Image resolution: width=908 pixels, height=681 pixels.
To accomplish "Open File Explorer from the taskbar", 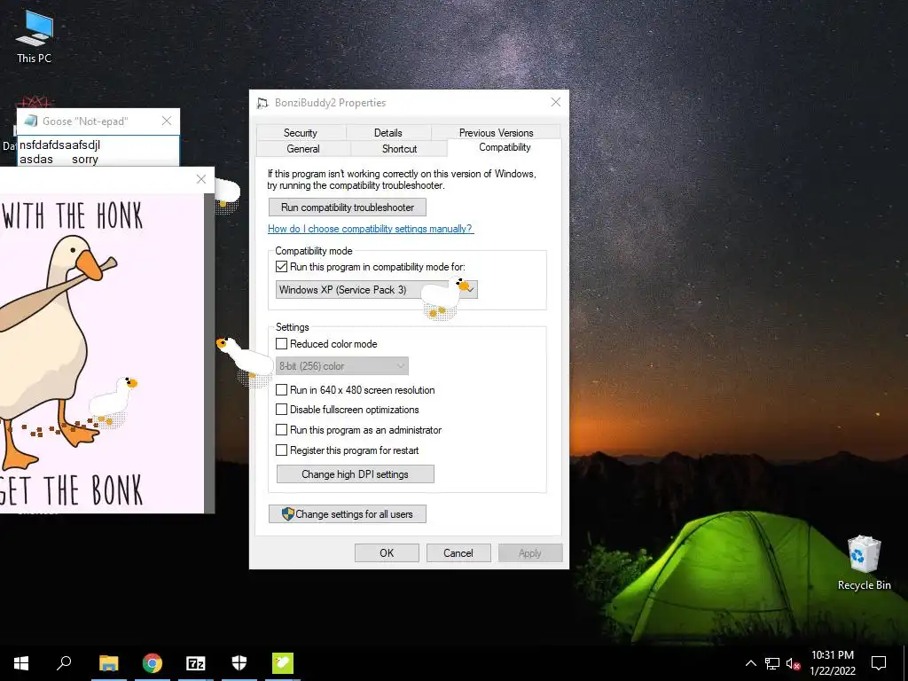I will point(109,663).
